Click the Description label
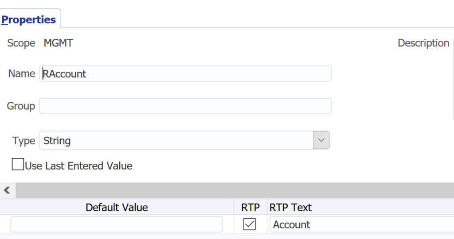 pos(423,43)
